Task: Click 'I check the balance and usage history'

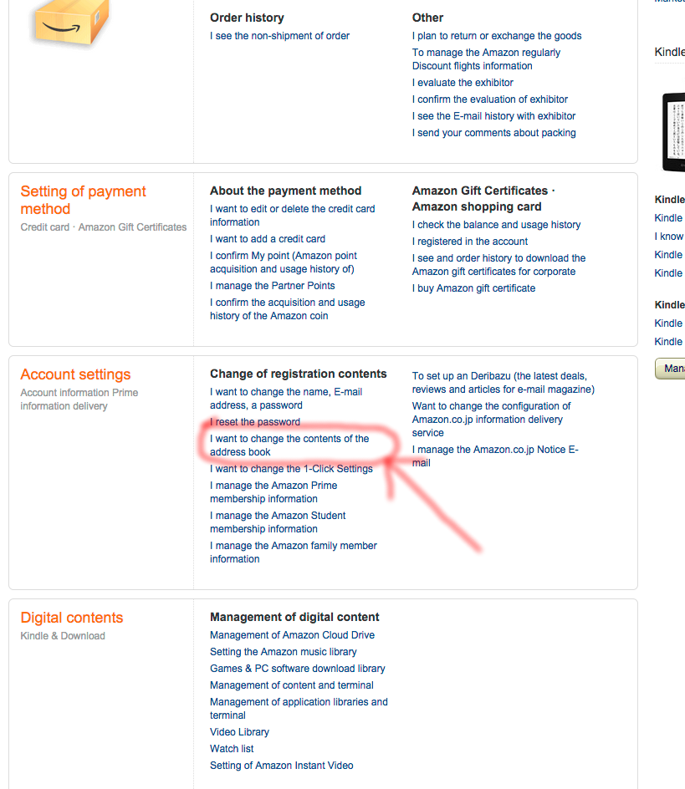Action: 496,225
